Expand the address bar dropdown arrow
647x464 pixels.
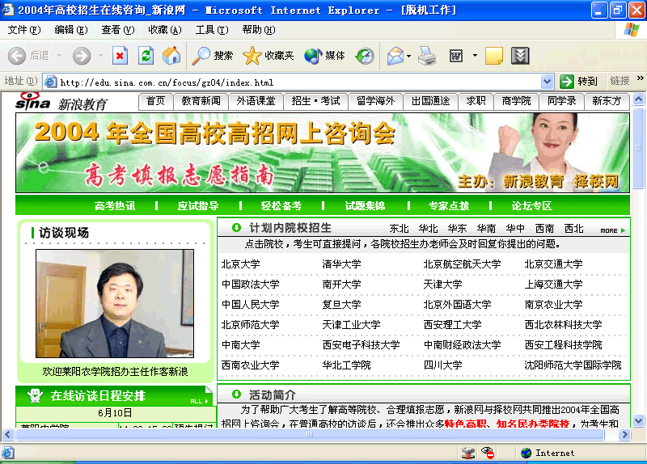(x=547, y=82)
